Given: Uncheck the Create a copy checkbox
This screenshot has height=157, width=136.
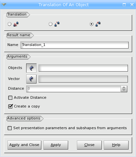Looking at the screenshot, I should [x=10, y=107].
